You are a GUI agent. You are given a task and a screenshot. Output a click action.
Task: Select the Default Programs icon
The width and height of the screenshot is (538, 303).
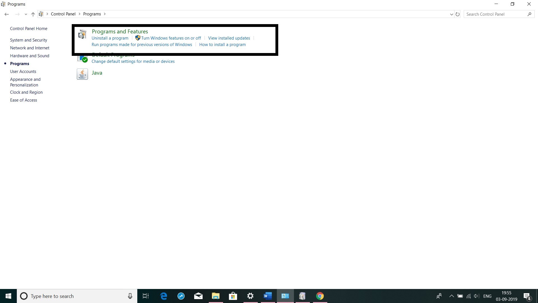tap(82, 58)
